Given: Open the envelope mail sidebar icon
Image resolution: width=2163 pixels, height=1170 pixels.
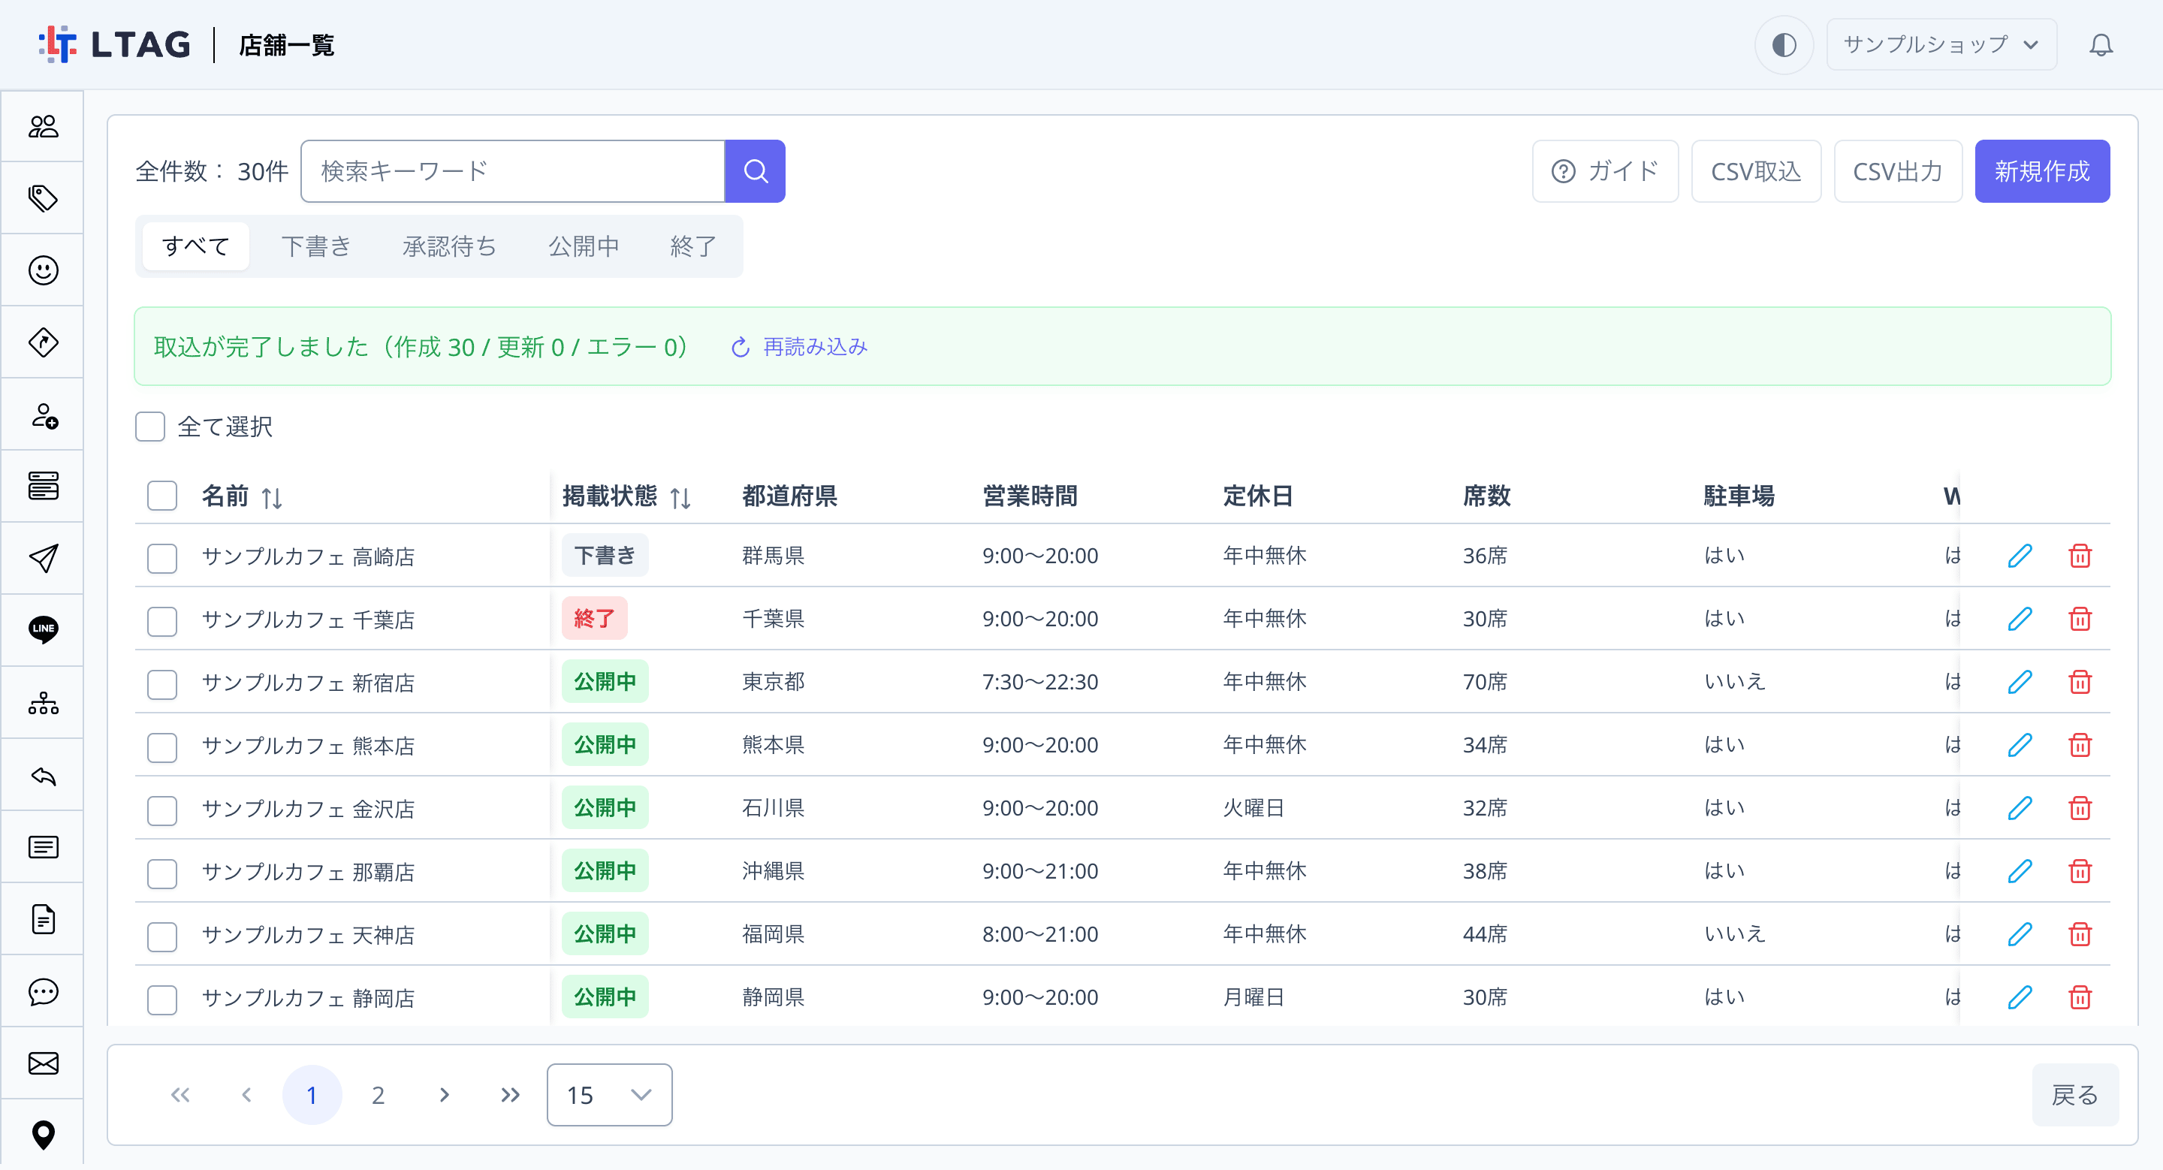Looking at the screenshot, I should pyautogui.click(x=43, y=1063).
